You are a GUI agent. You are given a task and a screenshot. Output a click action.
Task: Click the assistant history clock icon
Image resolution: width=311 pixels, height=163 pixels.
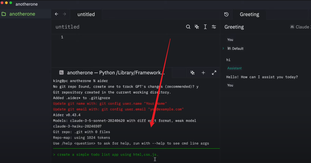point(226,14)
